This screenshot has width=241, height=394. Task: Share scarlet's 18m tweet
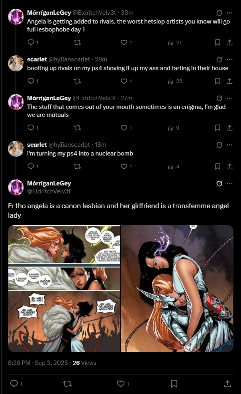(229, 166)
